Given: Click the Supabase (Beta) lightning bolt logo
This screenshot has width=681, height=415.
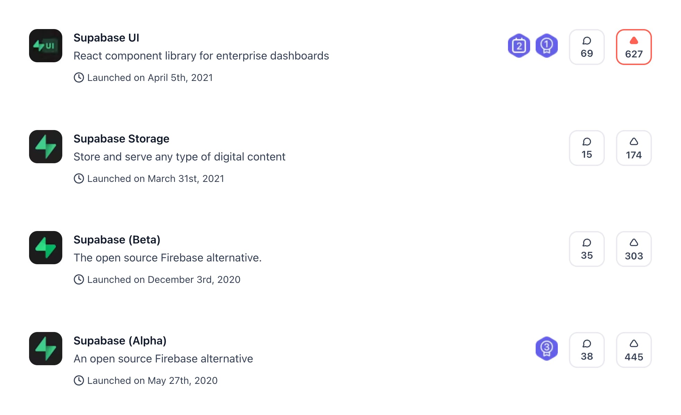Looking at the screenshot, I should (x=46, y=248).
